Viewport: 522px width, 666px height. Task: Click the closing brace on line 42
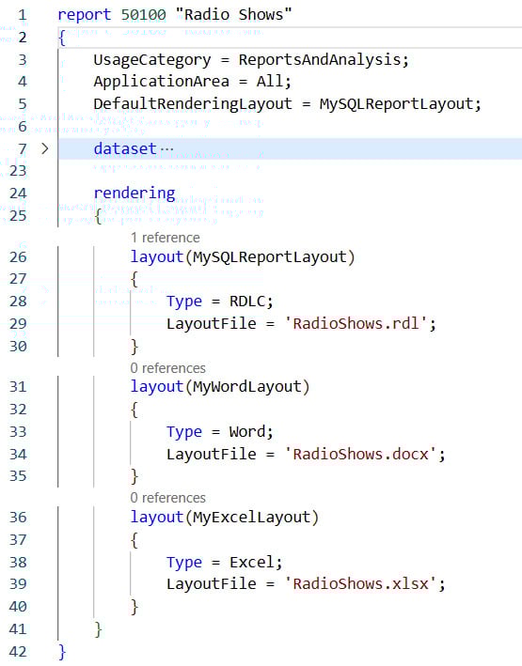pyautogui.click(x=62, y=652)
